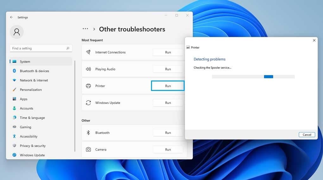This screenshot has height=180, width=323.
Task: Open Windows Update in sidebar
Action: [x=41, y=155]
